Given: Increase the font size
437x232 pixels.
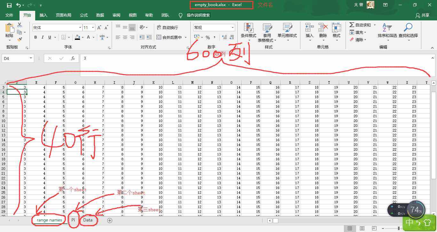Looking at the screenshot, I should [x=99, y=28].
